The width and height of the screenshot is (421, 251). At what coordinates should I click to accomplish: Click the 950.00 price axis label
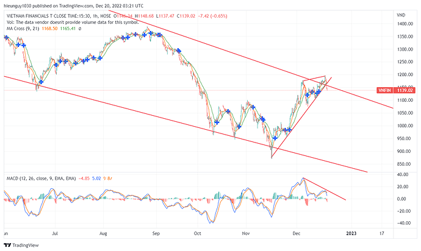pyautogui.click(x=405, y=138)
